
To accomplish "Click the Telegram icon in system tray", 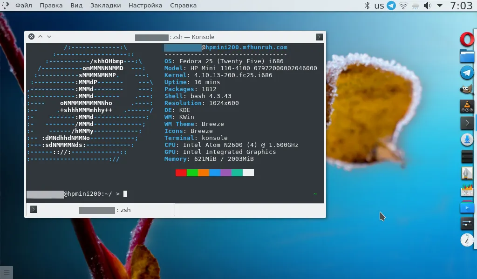I will pos(391,6).
